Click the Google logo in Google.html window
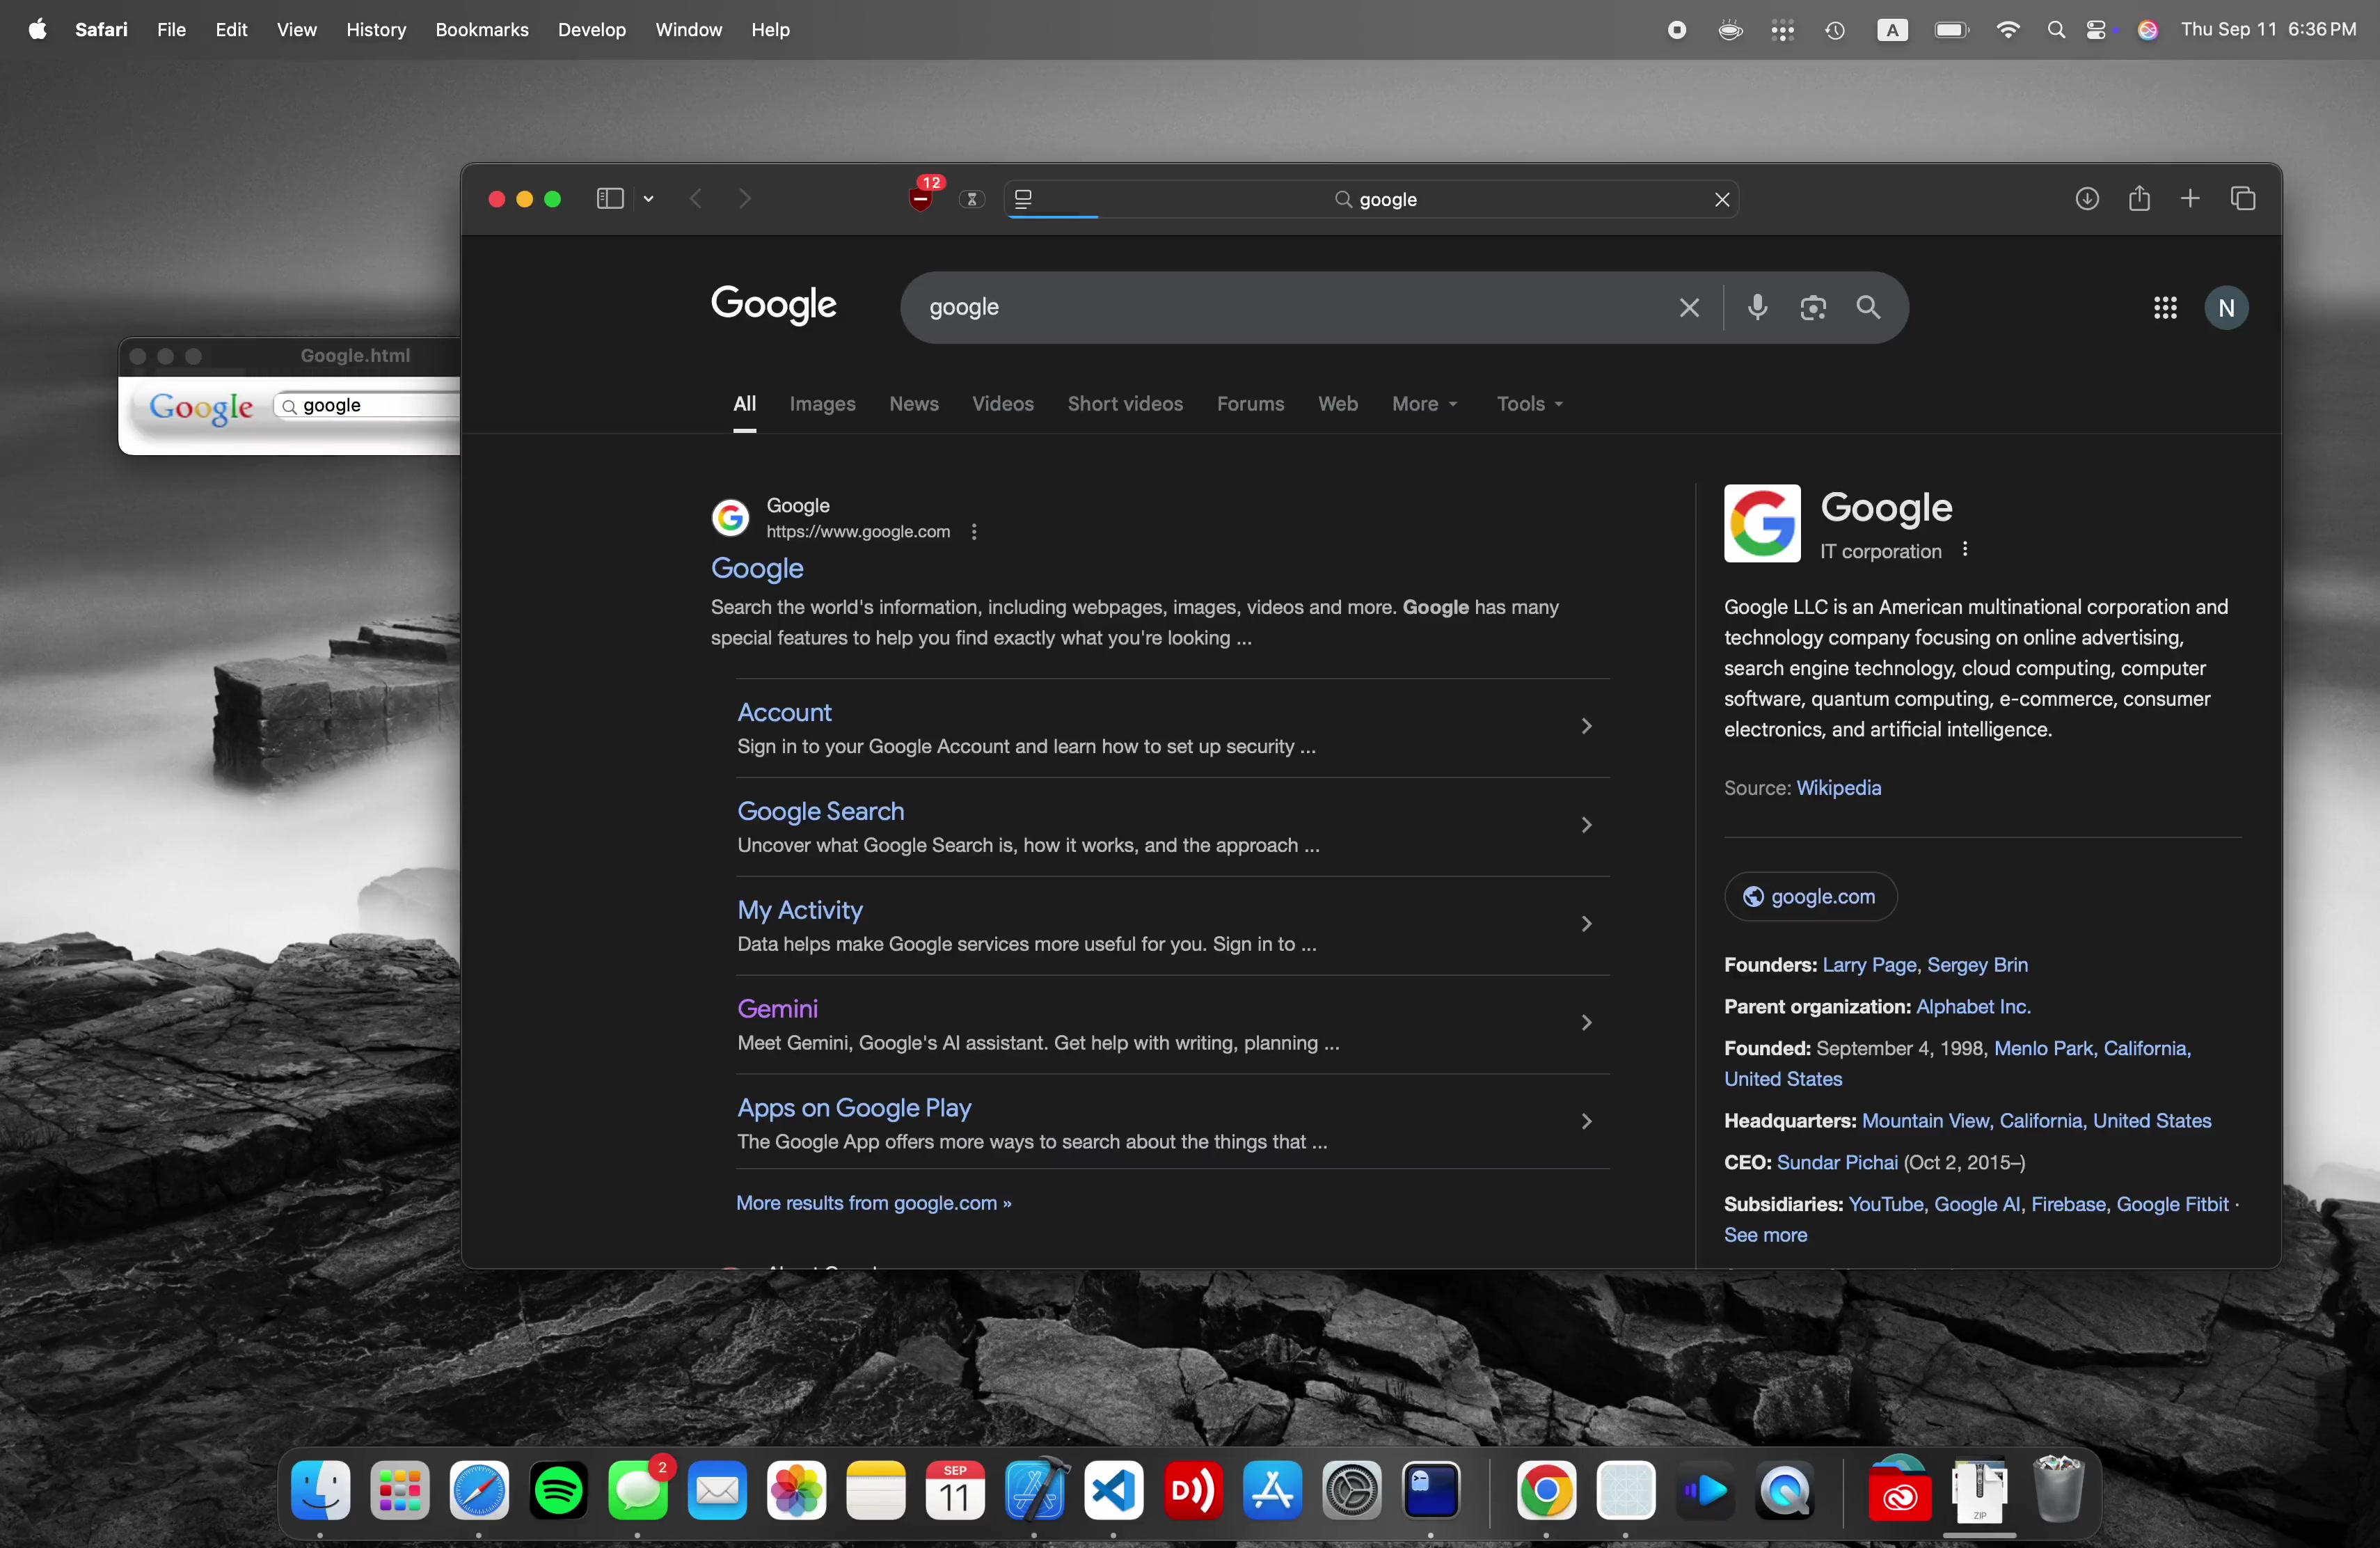This screenshot has width=2380, height=1548. click(x=201, y=407)
